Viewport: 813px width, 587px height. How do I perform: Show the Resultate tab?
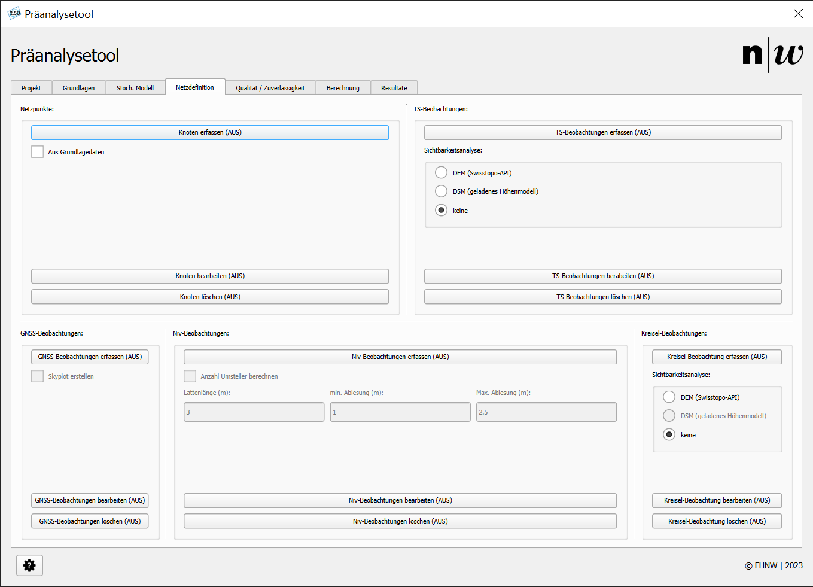pos(394,88)
